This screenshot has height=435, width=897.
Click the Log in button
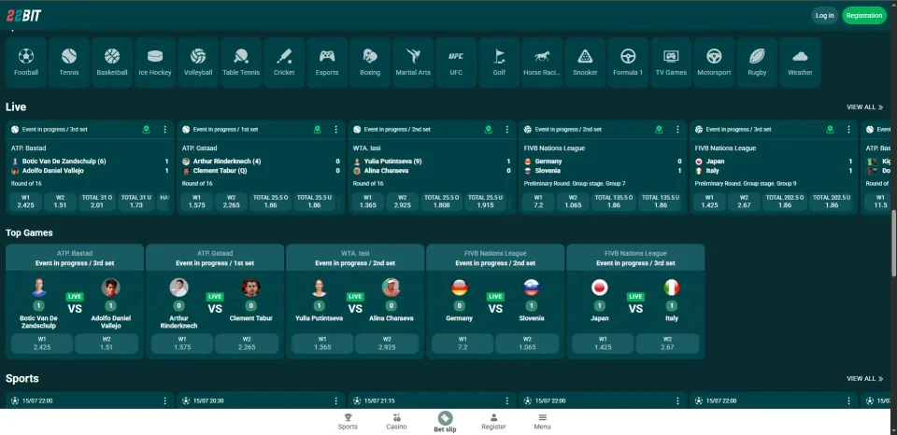pos(824,16)
